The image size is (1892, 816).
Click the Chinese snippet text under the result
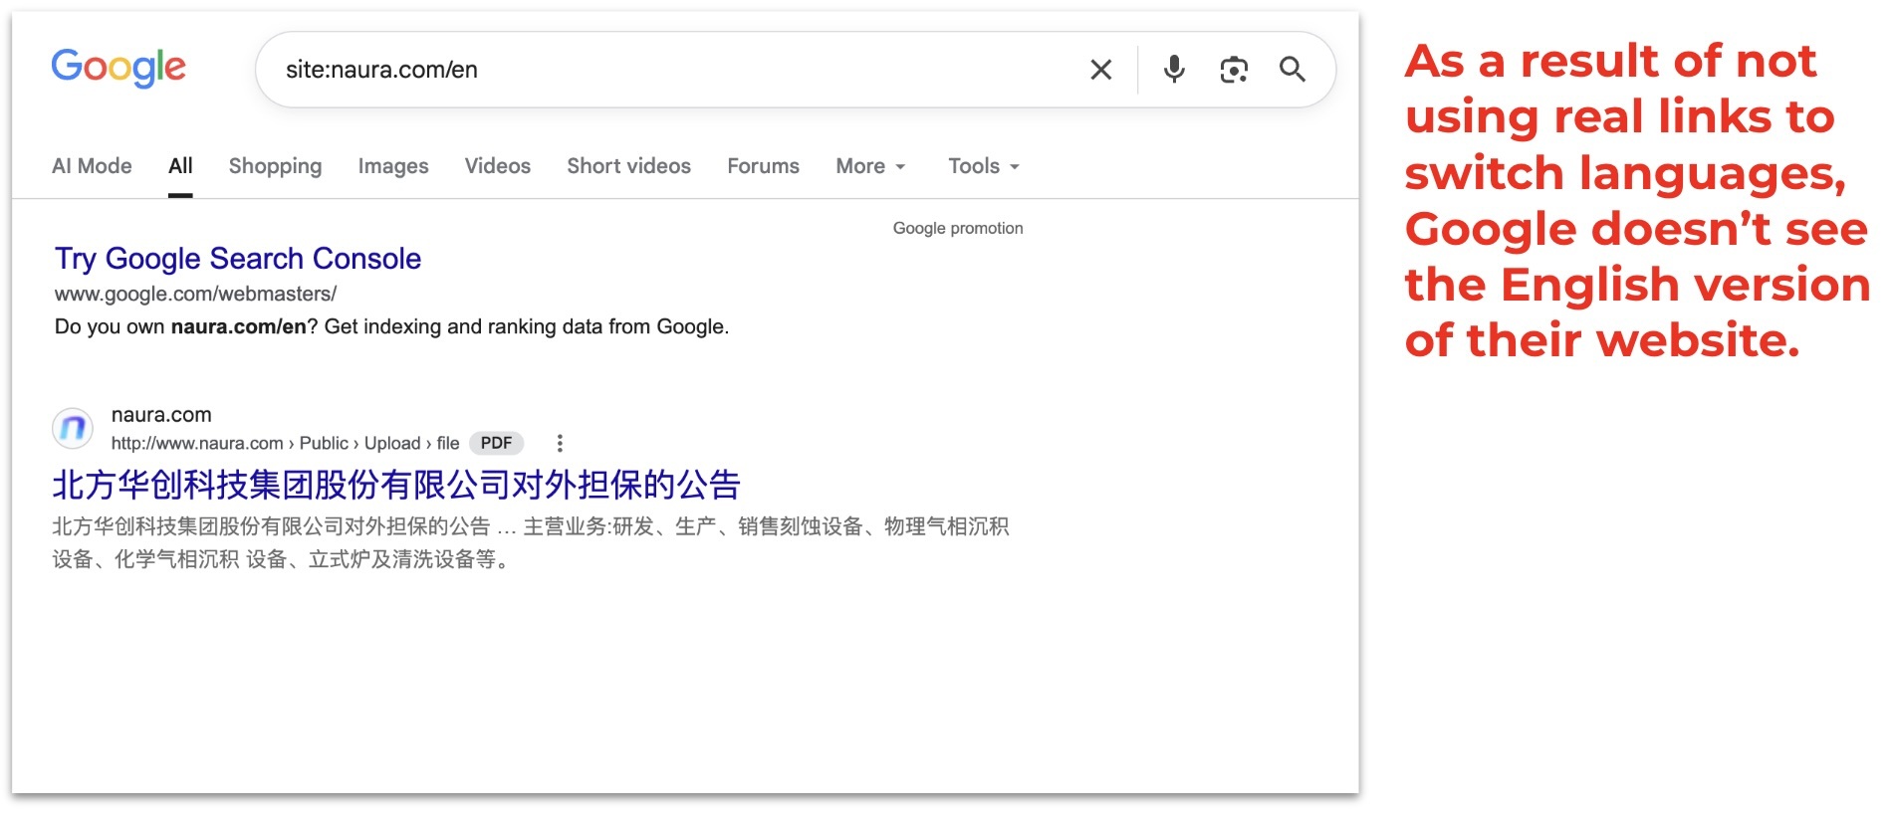[531, 542]
